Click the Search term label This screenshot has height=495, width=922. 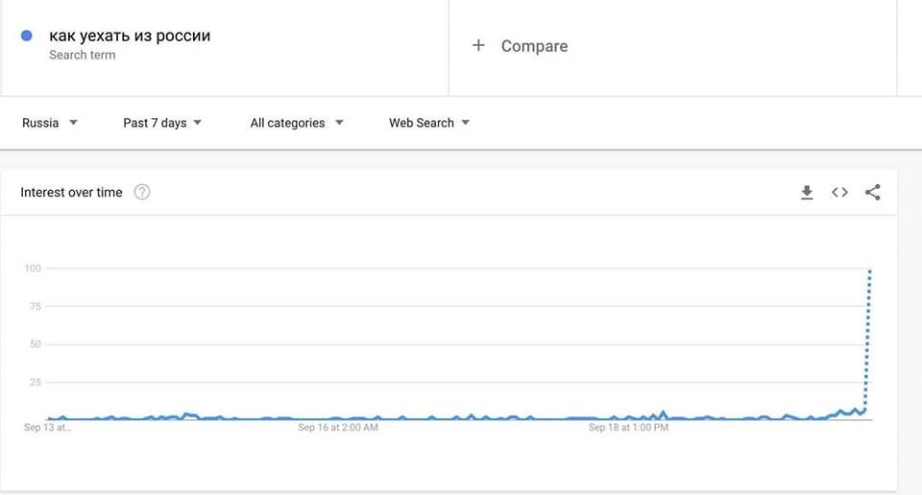(83, 55)
